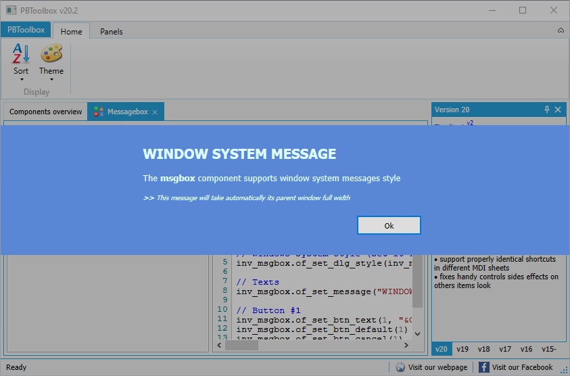
Task: Select the v15- version tab
Action: click(x=550, y=349)
